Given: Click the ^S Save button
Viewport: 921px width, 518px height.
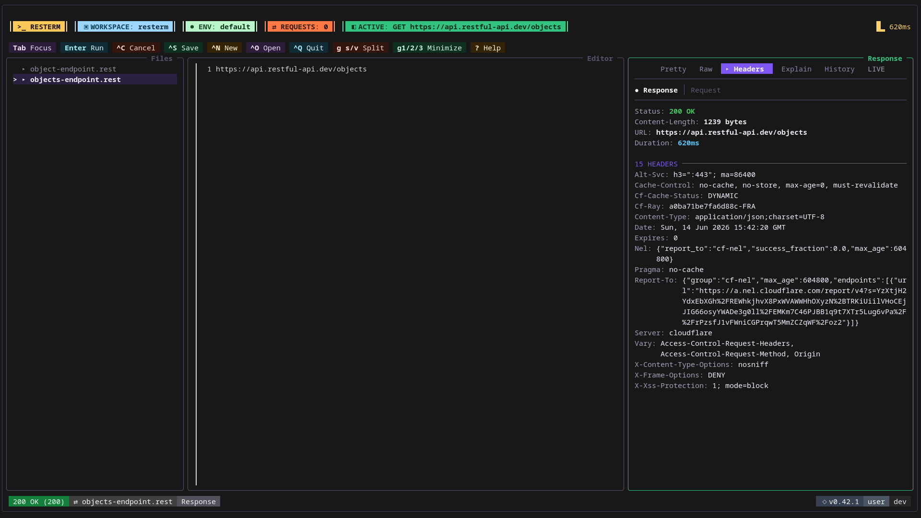Looking at the screenshot, I should click(x=183, y=48).
